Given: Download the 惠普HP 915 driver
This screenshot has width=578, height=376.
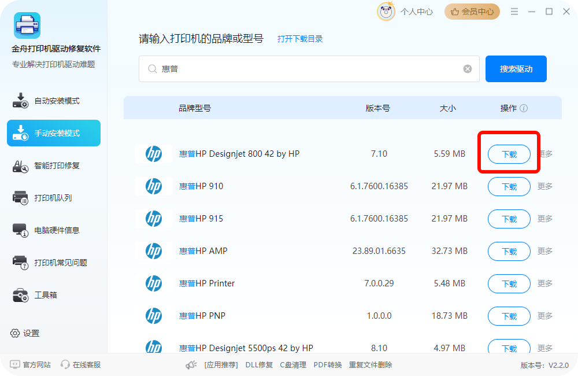Looking at the screenshot, I should [509, 219].
